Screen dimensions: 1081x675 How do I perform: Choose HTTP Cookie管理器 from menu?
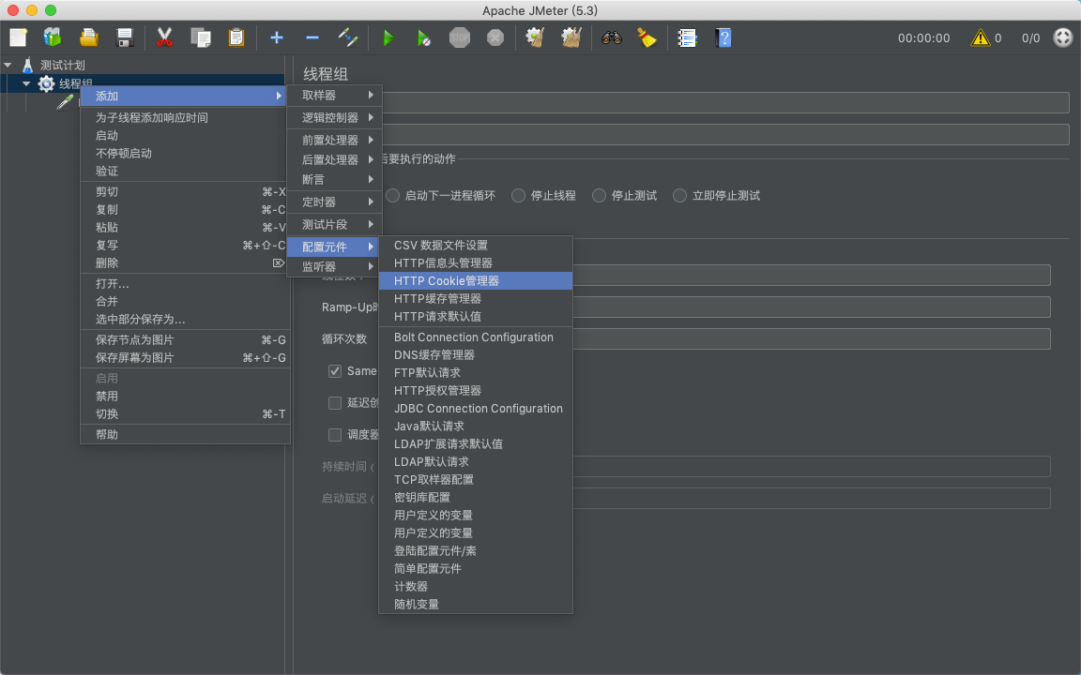(476, 281)
